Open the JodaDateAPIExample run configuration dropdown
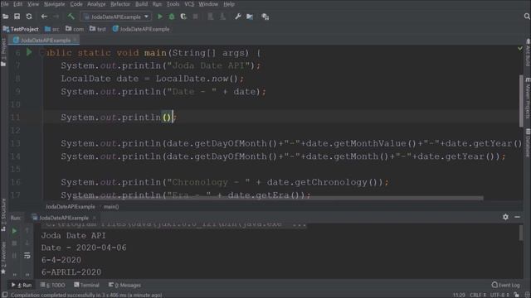Viewport: 531px width, 298px height. [116, 17]
